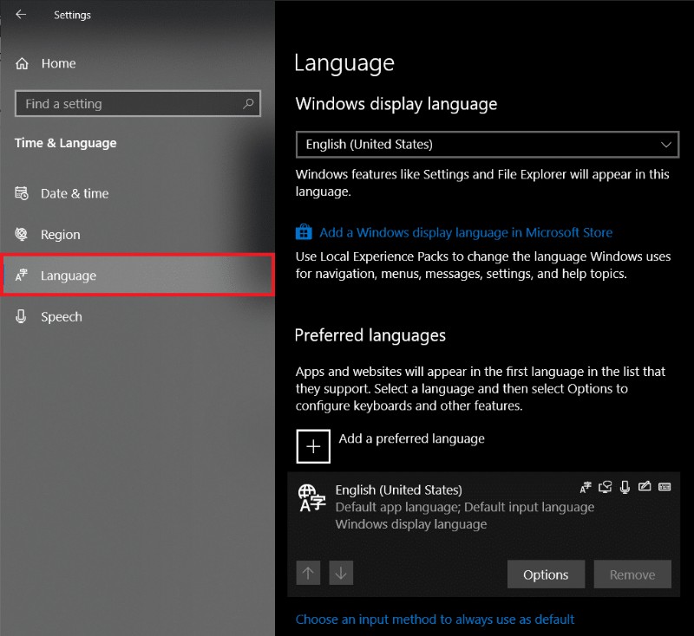Image resolution: width=694 pixels, height=636 pixels.
Task: Click the keyboard icon on English language card
Action: pyautogui.click(x=665, y=487)
